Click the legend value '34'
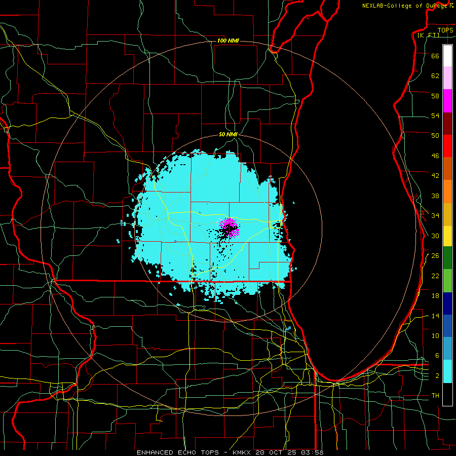 tap(435, 216)
